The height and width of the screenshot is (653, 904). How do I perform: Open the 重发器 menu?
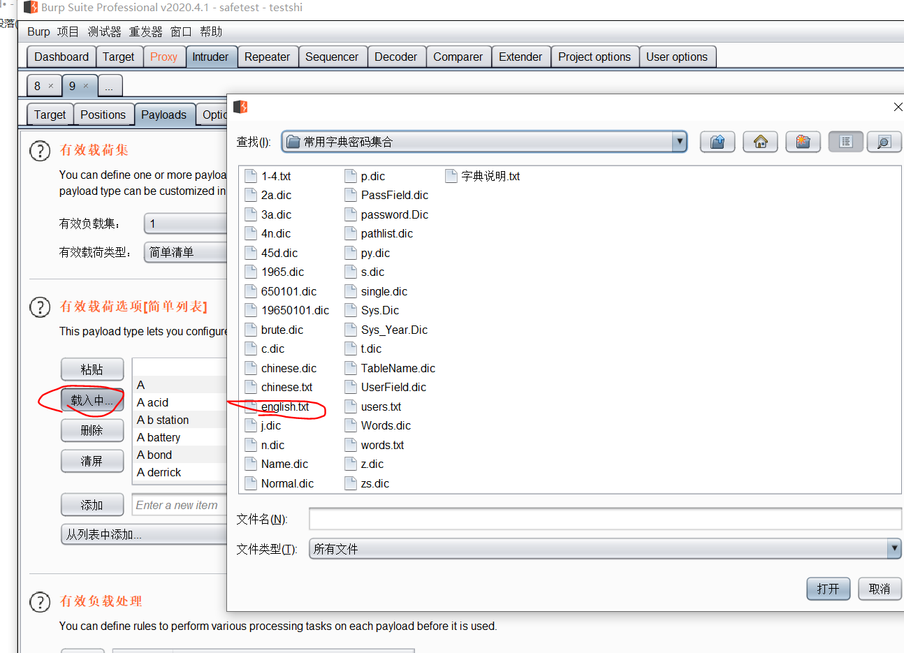tap(145, 31)
